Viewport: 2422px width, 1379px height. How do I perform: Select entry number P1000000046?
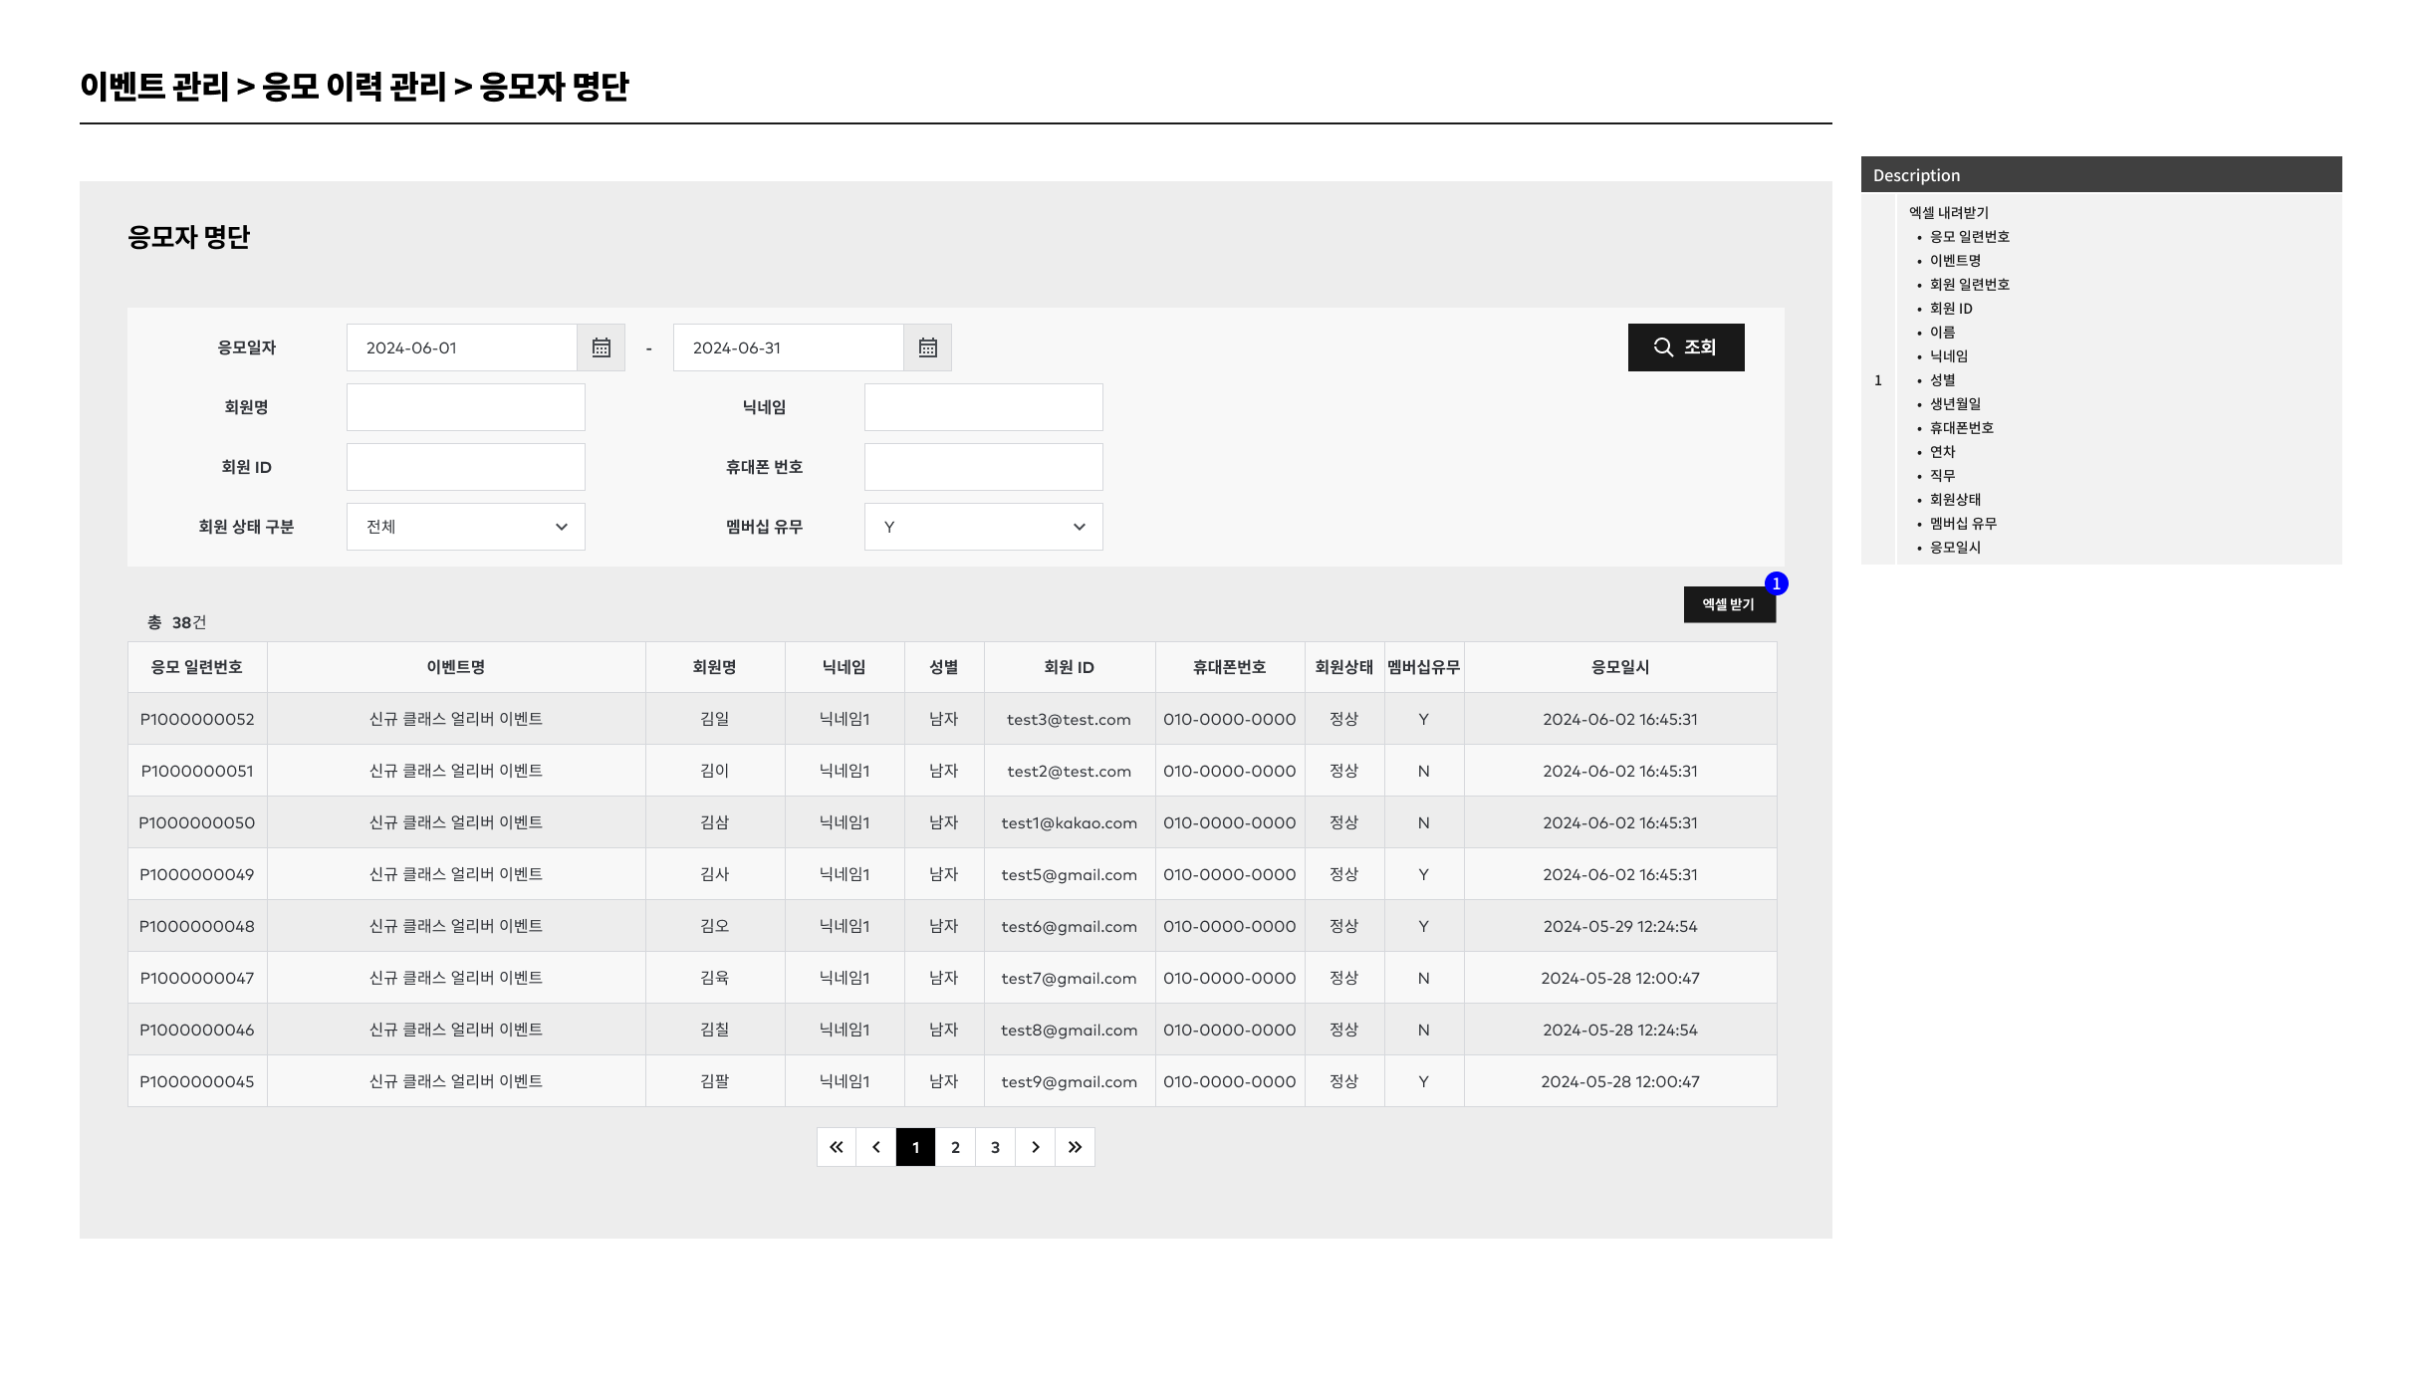pyautogui.click(x=197, y=1030)
